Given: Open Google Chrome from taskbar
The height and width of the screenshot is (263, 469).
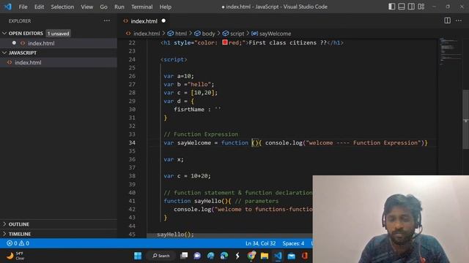Looking at the screenshot, I should [251, 256].
